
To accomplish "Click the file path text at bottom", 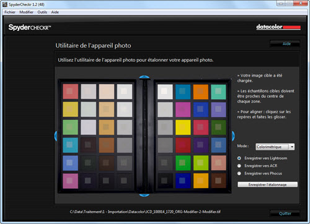I will (145, 212).
